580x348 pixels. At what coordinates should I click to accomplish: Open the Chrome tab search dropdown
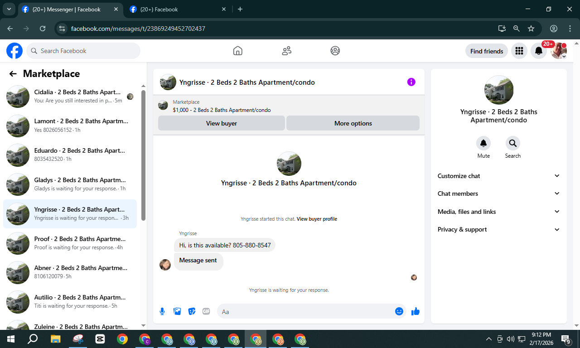pos(9,9)
